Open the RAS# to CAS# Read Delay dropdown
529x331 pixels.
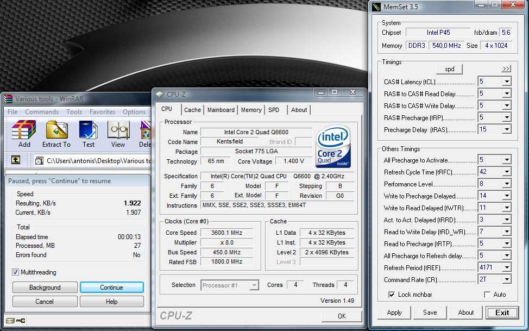click(x=506, y=93)
